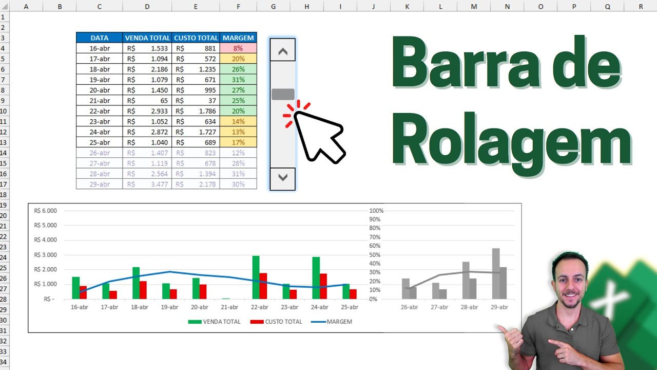Select column D header
The image size is (657, 370).
(x=147, y=6)
